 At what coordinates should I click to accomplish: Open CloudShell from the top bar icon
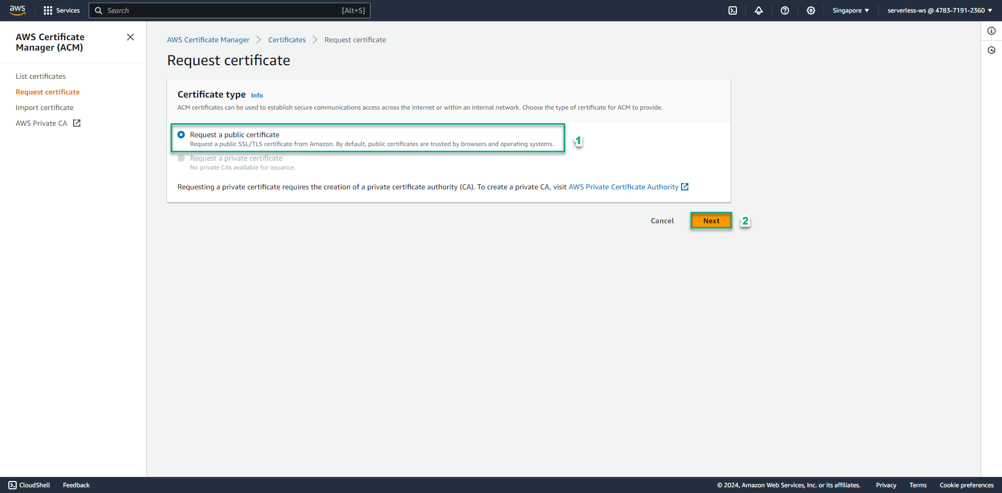[733, 10]
